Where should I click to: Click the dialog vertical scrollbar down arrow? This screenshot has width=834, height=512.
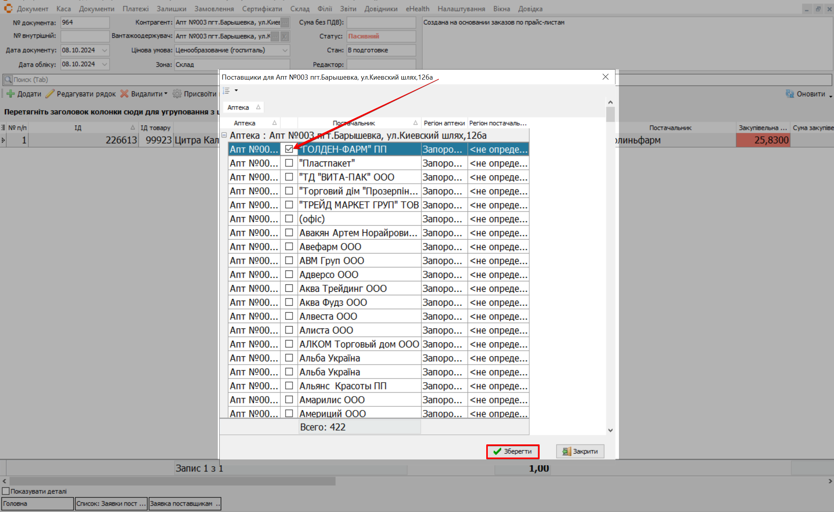point(610,430)
